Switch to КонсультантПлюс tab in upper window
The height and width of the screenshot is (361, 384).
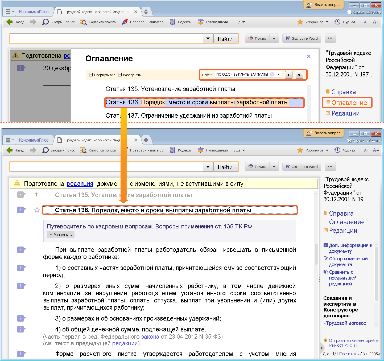[x=34, y=12]
